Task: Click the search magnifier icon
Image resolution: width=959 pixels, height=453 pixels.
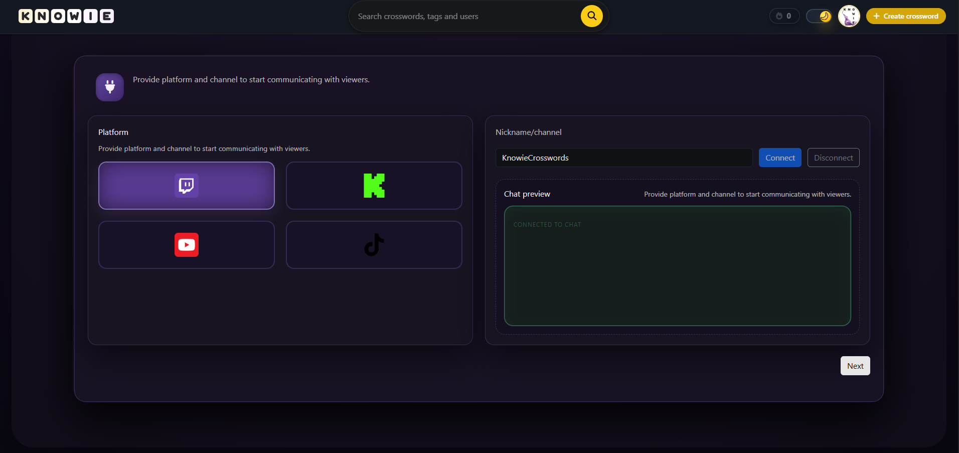Action: click(591, 16)
